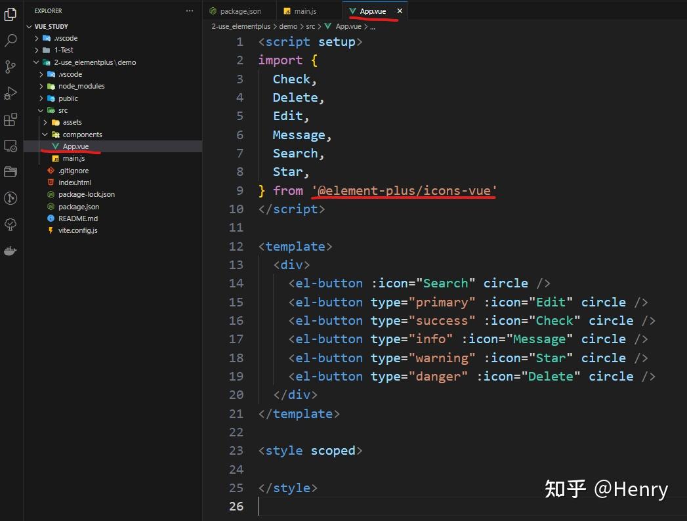The image size is (687, 521).
Task: Expand the assets folder
Action: tap(45, 122)
